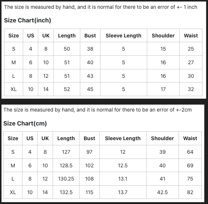Select the Shoulder header in cm chart
This screenshot has height=204, width=208.
click(x=162, y=138)
